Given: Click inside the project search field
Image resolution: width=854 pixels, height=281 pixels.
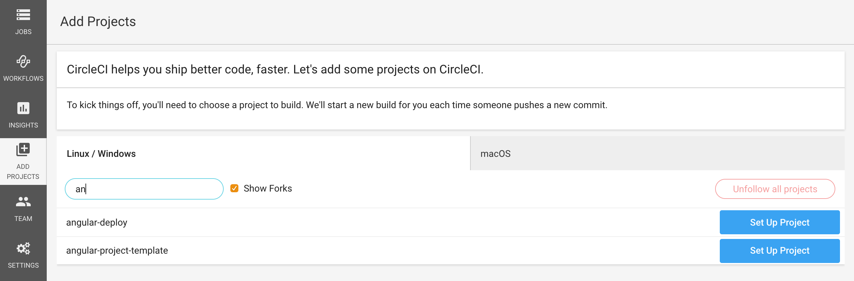Looking at the screenshot, I should (144, 189).
